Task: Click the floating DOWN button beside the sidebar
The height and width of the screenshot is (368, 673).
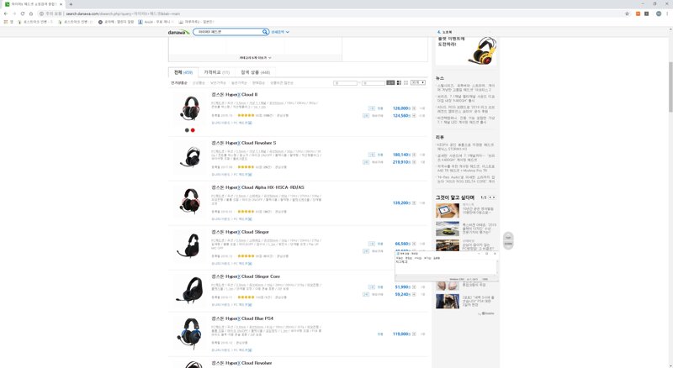Action: click(508, 244)
